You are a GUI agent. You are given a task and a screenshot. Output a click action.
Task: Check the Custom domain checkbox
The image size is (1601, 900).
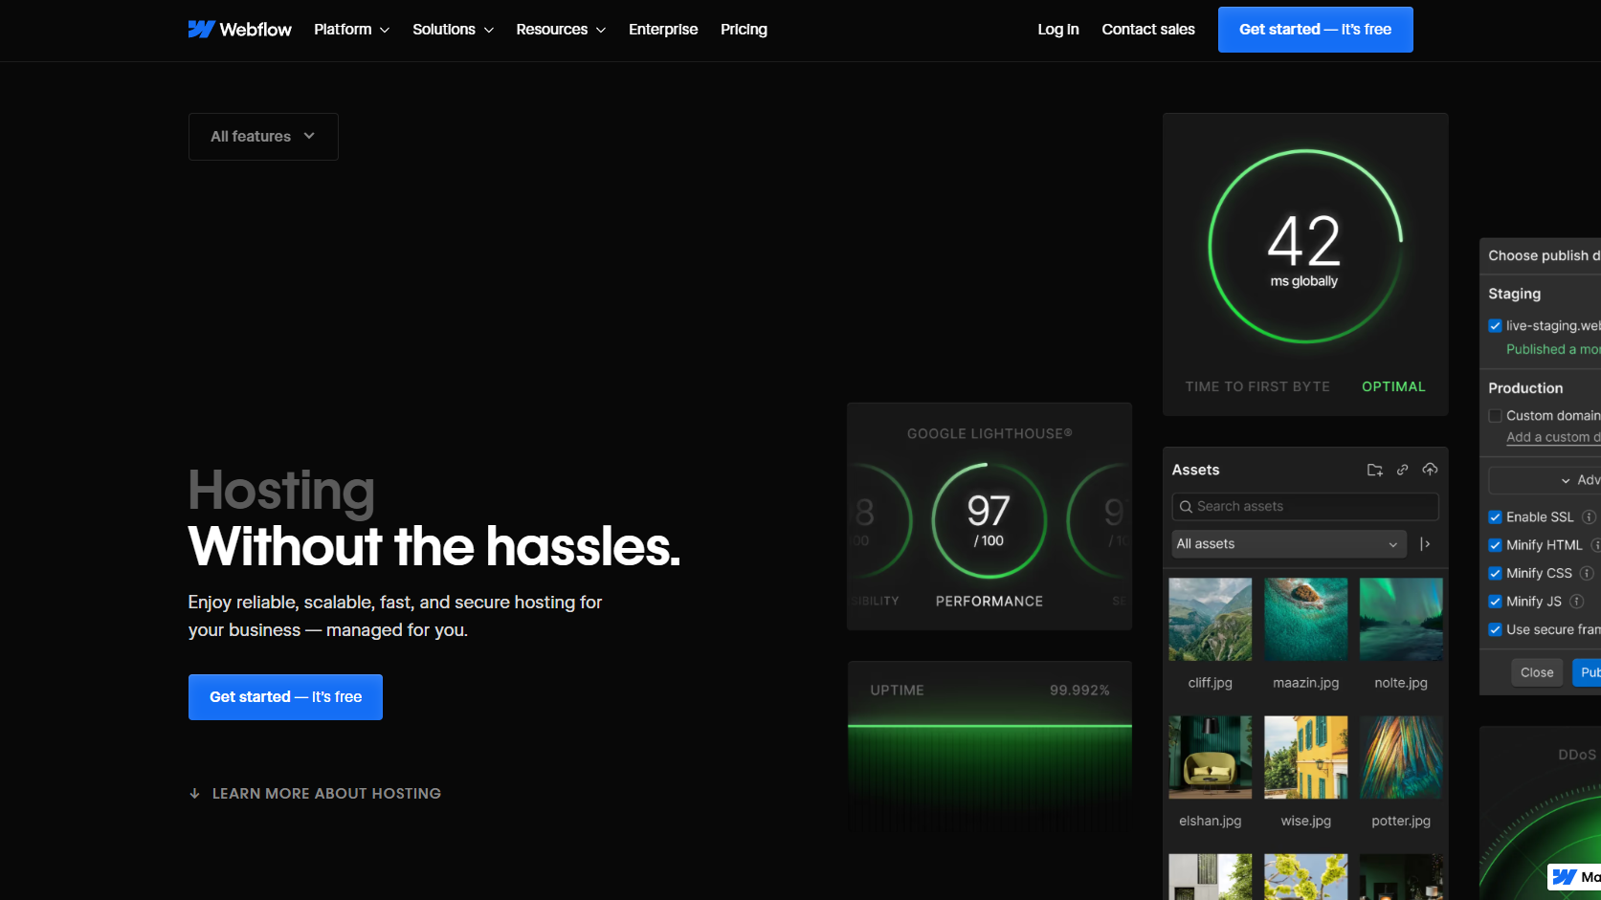point(1495,416)
